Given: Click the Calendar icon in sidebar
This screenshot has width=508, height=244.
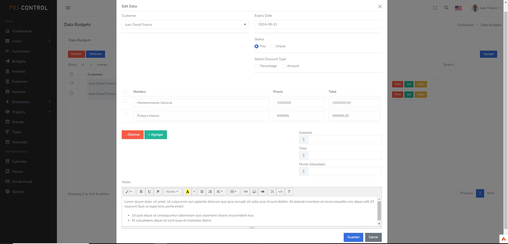Looking at the screenshot, I should (7, 161).
